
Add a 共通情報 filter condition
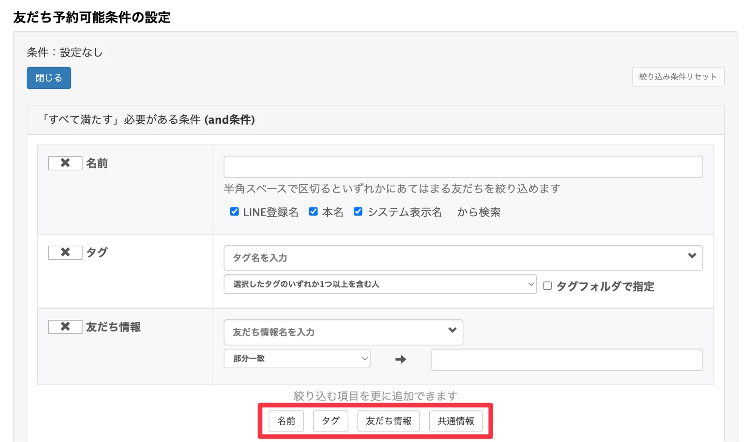pos(456,421)
